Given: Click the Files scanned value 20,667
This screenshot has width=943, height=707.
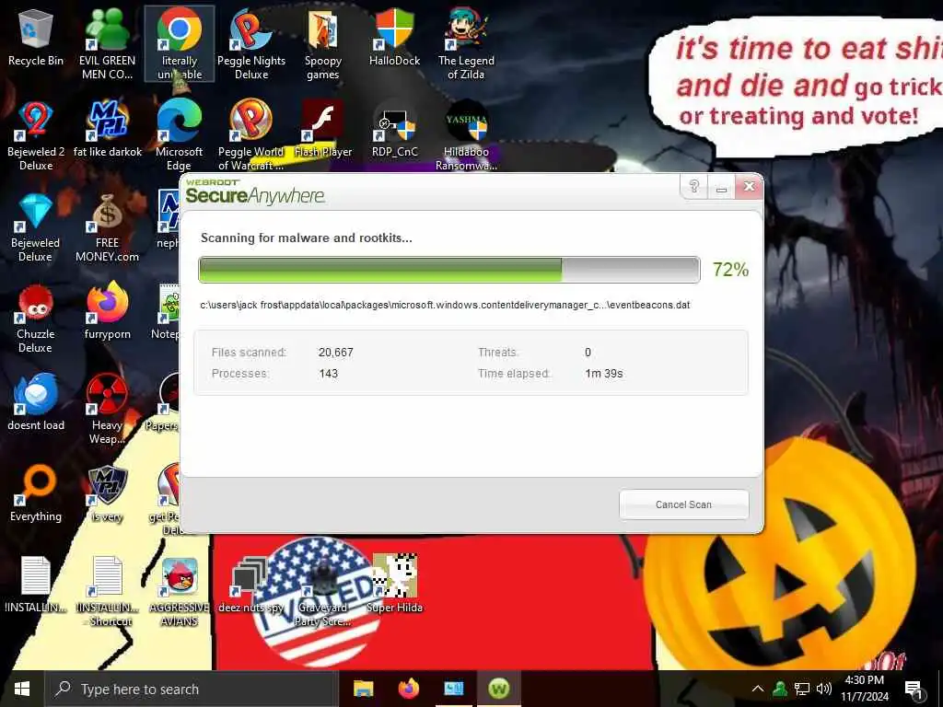Looking at the screenshot, I should coord(335,353).
